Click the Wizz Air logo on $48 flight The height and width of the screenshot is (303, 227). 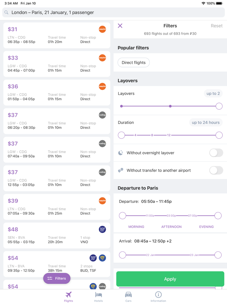coord(102,229)
